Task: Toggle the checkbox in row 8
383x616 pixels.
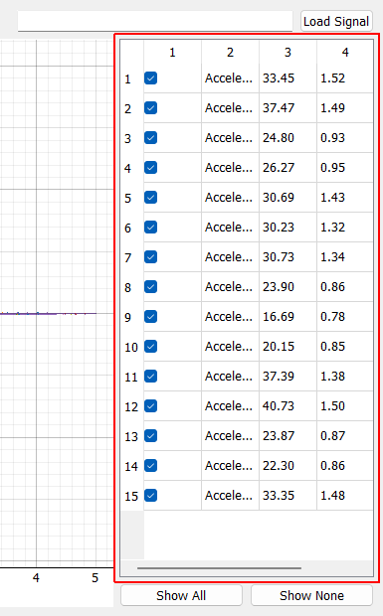Action: (x=150, y=287)
